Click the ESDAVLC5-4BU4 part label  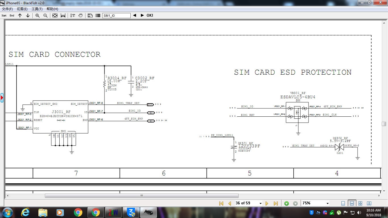tap(298, 97)
